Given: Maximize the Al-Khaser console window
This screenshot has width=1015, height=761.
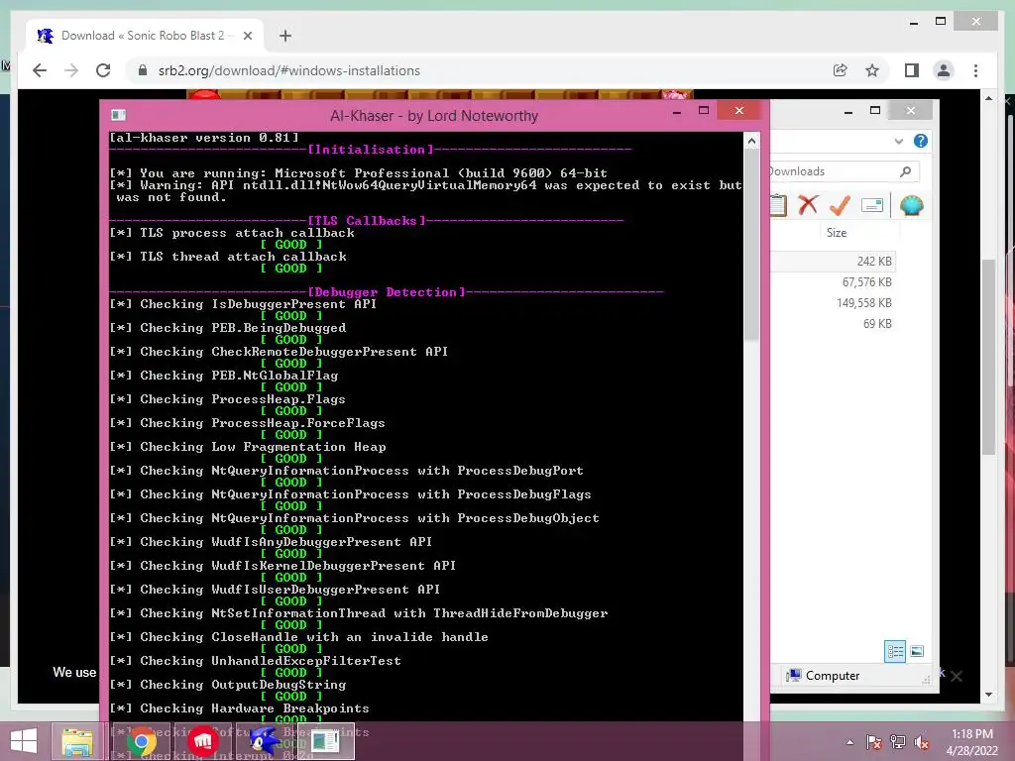Looking at the screenshot, I should click(x=704, y=111).
